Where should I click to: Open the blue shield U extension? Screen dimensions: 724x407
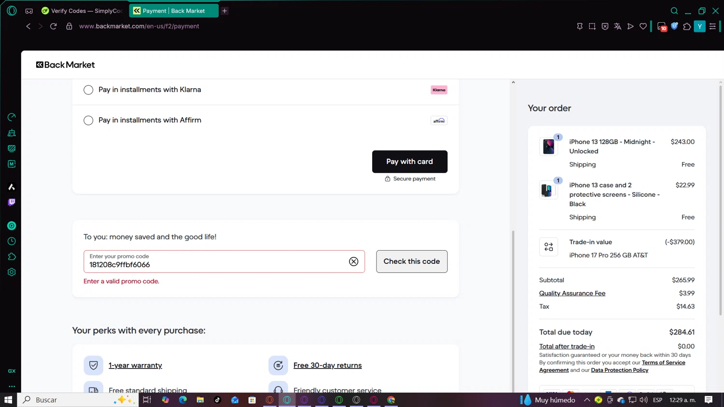pyautogui.click(x=674, y=26)
